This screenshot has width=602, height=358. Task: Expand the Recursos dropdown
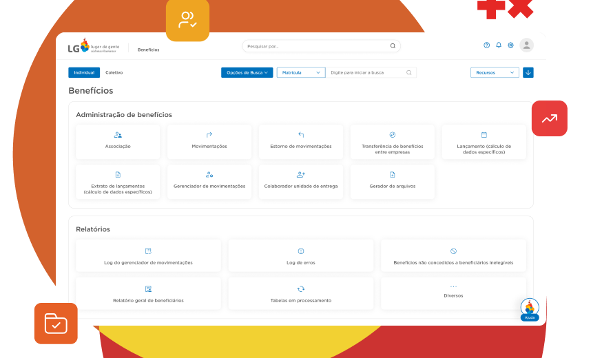coord(495,72)
